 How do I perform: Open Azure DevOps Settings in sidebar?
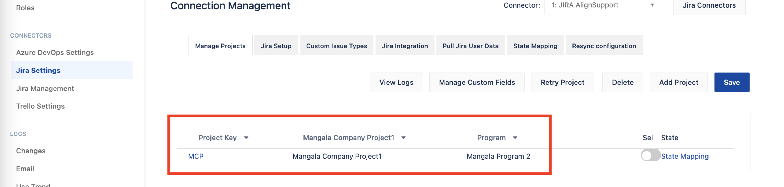tap(55, 53)
